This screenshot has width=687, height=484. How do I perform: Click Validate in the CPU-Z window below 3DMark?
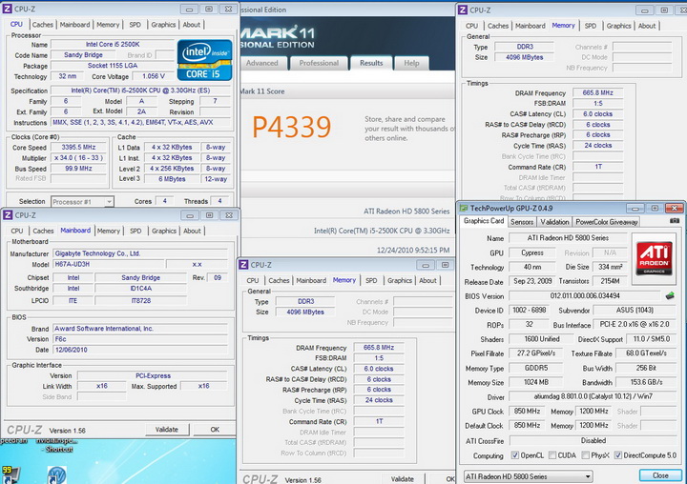[x=403, y=479]
